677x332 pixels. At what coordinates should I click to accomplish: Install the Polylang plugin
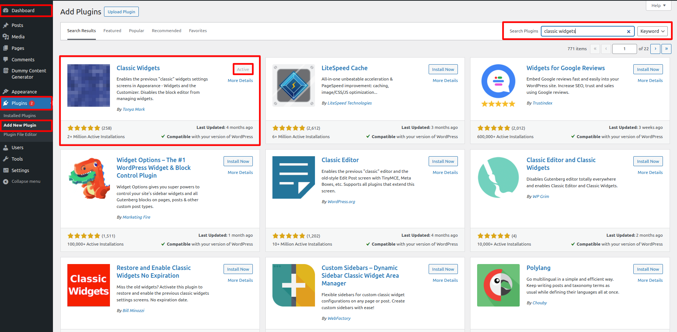click(648, 269)
